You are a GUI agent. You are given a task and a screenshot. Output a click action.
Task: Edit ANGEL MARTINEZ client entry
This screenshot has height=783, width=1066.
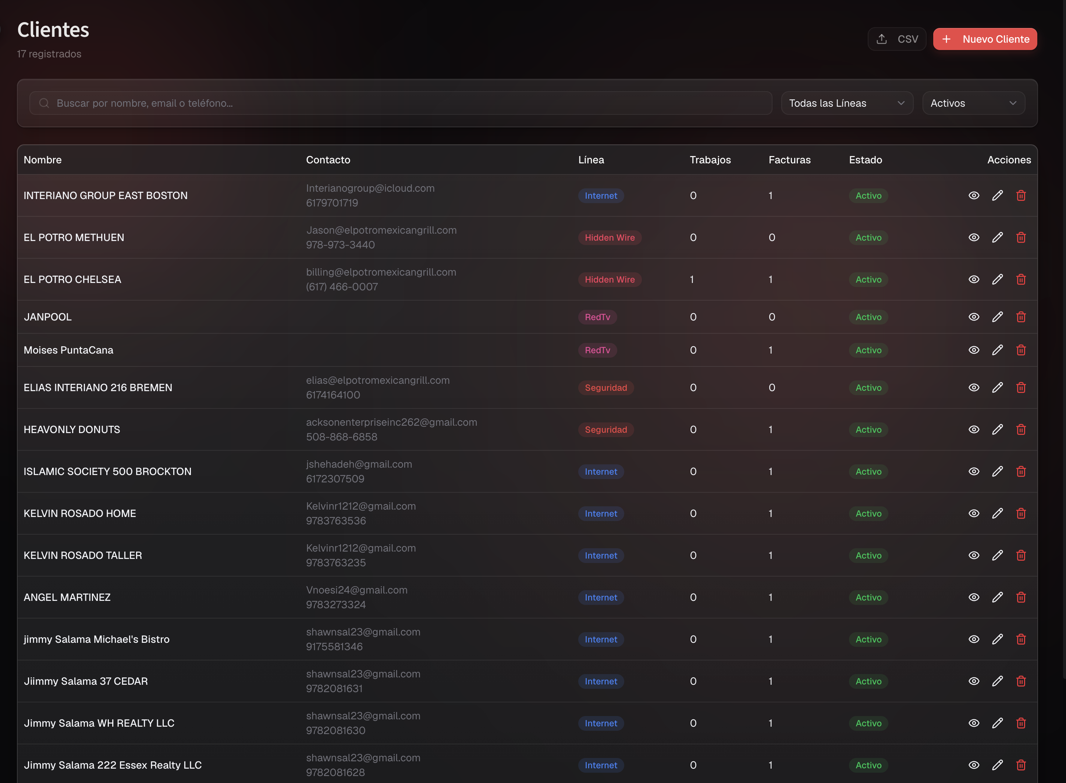pos(997,597)
